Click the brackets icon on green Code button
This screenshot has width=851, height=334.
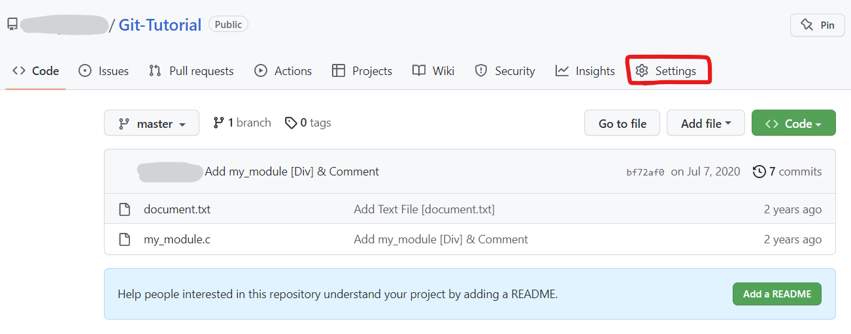[x=772, y=123]
